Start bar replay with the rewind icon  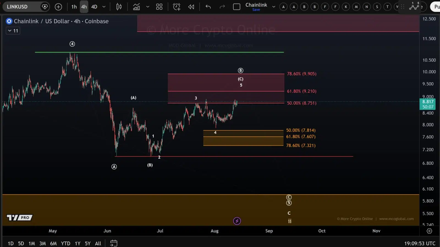(191, 7)
